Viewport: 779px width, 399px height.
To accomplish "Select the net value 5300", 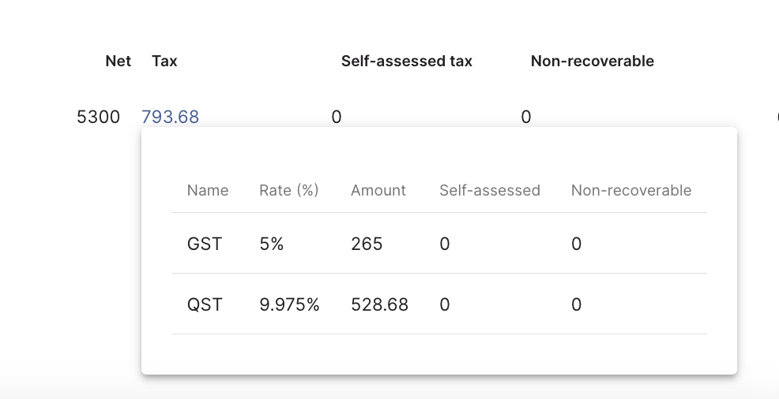I will tap(99, 117).
